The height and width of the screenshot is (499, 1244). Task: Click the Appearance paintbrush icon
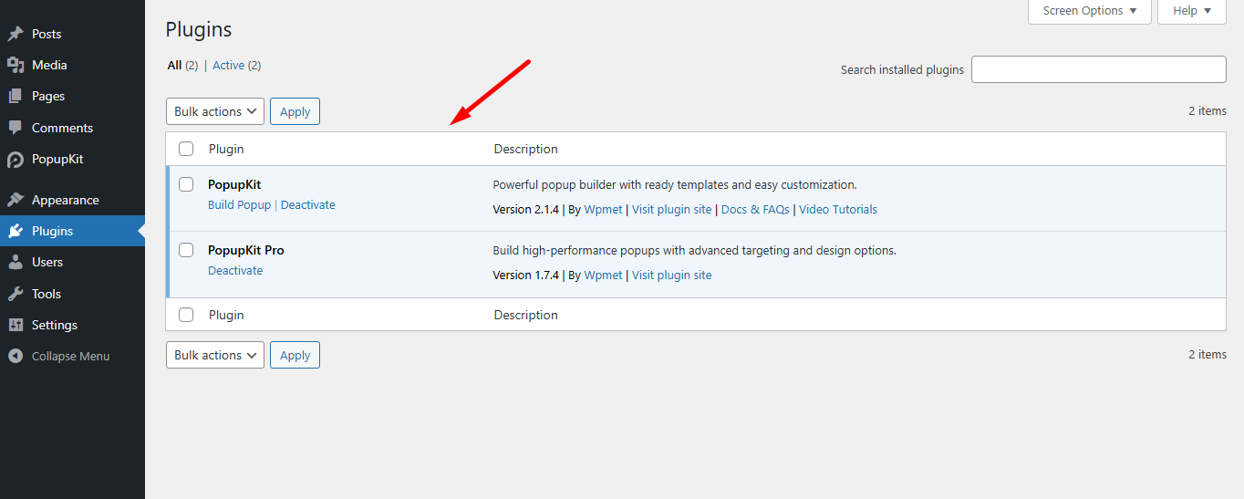coord(16,200)
